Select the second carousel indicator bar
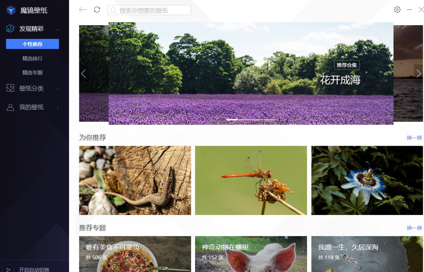Screen dimensions: 424x272 (245, 119)
